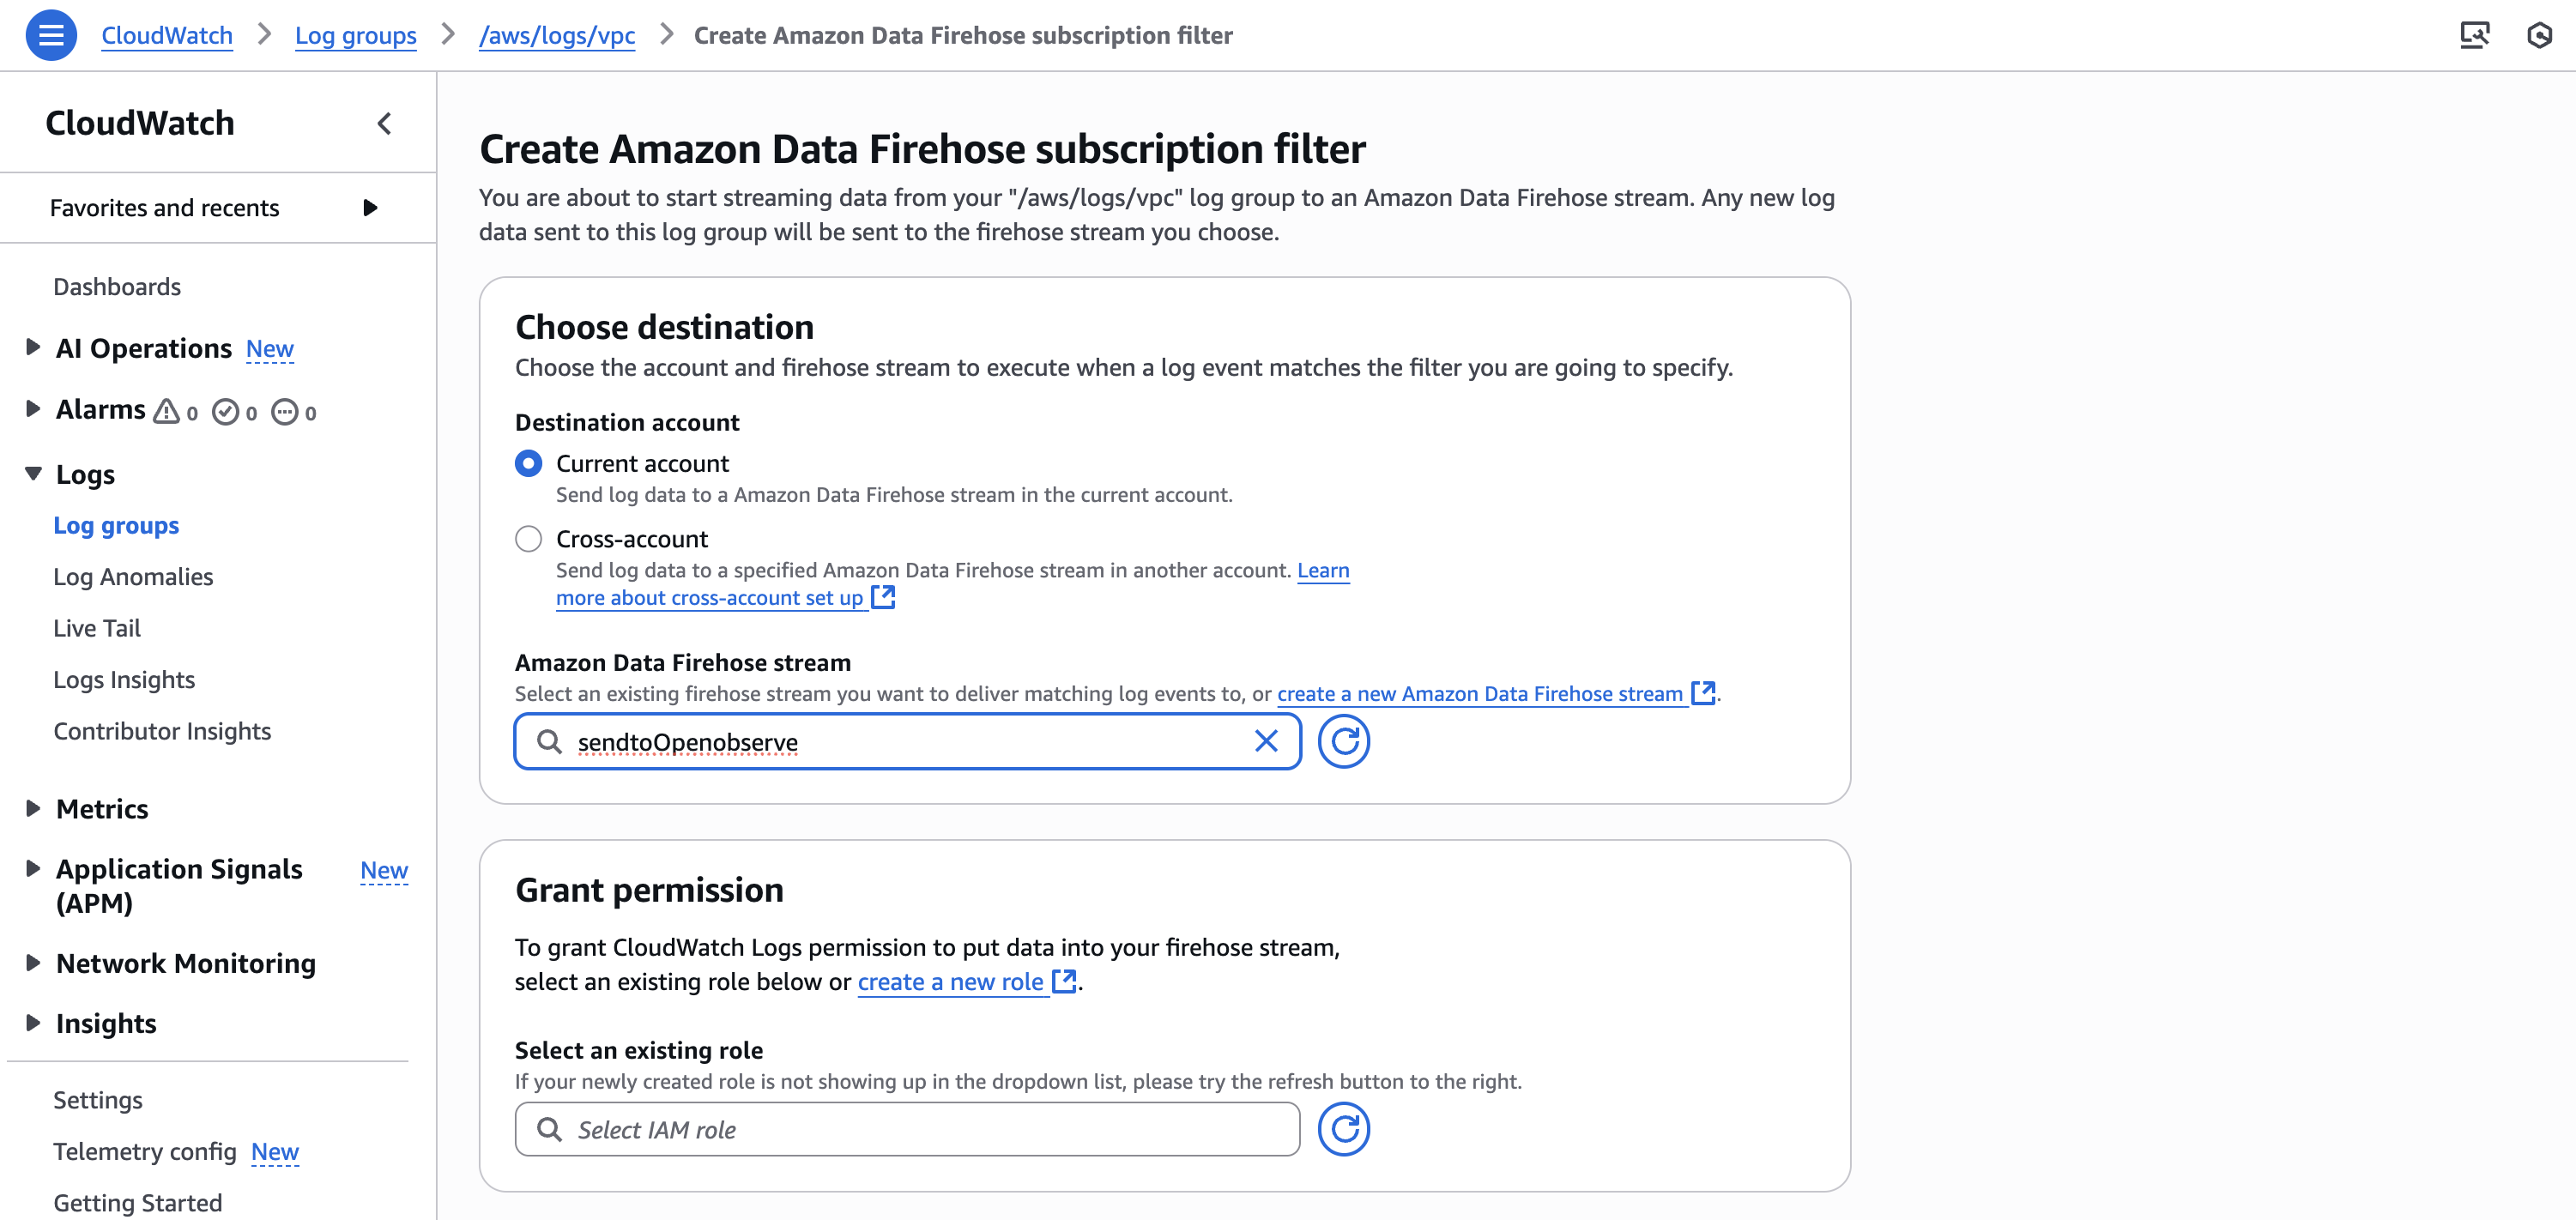Click the create a new role link
This screenshot has width=2576, height=1220.
tap(951, 981)
